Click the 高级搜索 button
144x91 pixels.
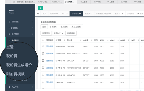click(x=71, y=33)
